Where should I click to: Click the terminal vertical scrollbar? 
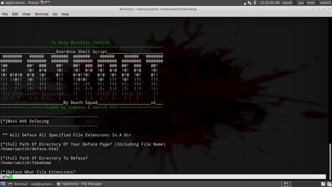330,162
